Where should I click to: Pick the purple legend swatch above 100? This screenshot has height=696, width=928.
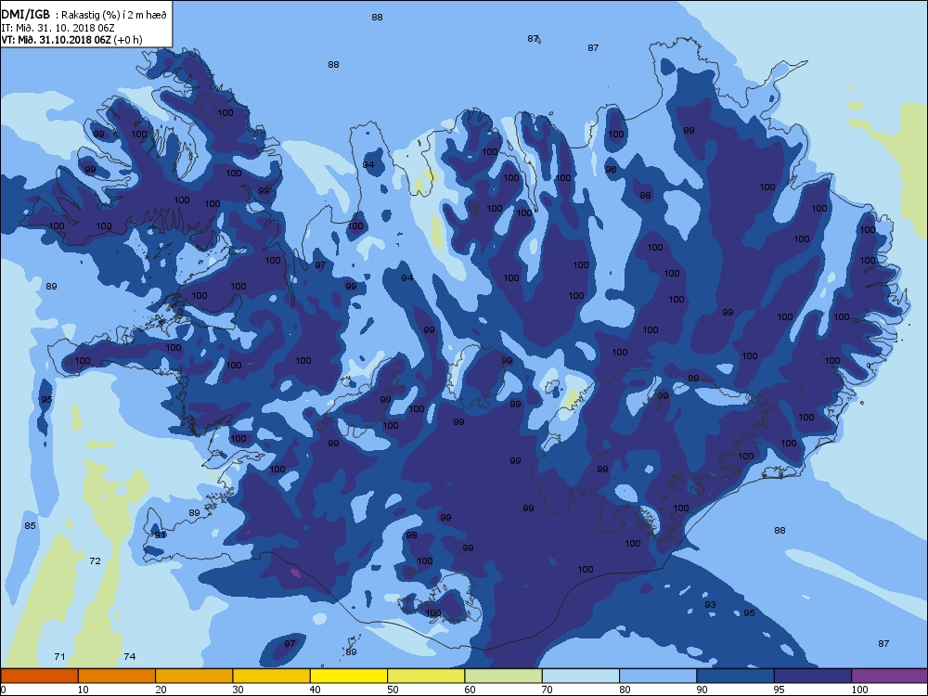[890, 676]
